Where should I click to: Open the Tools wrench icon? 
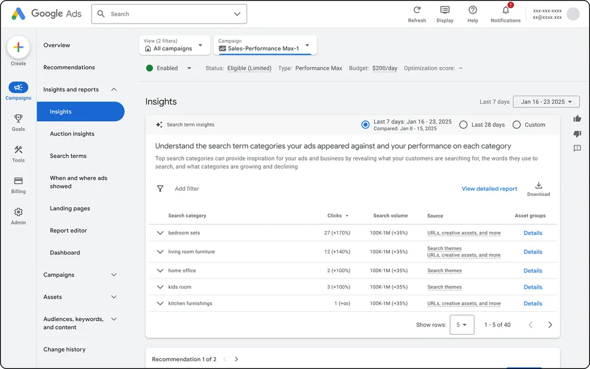(18, 149)
